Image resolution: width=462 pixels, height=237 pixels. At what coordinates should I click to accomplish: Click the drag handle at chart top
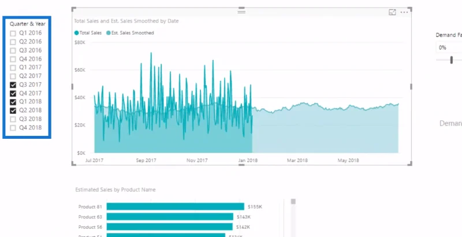coord(241,12)
